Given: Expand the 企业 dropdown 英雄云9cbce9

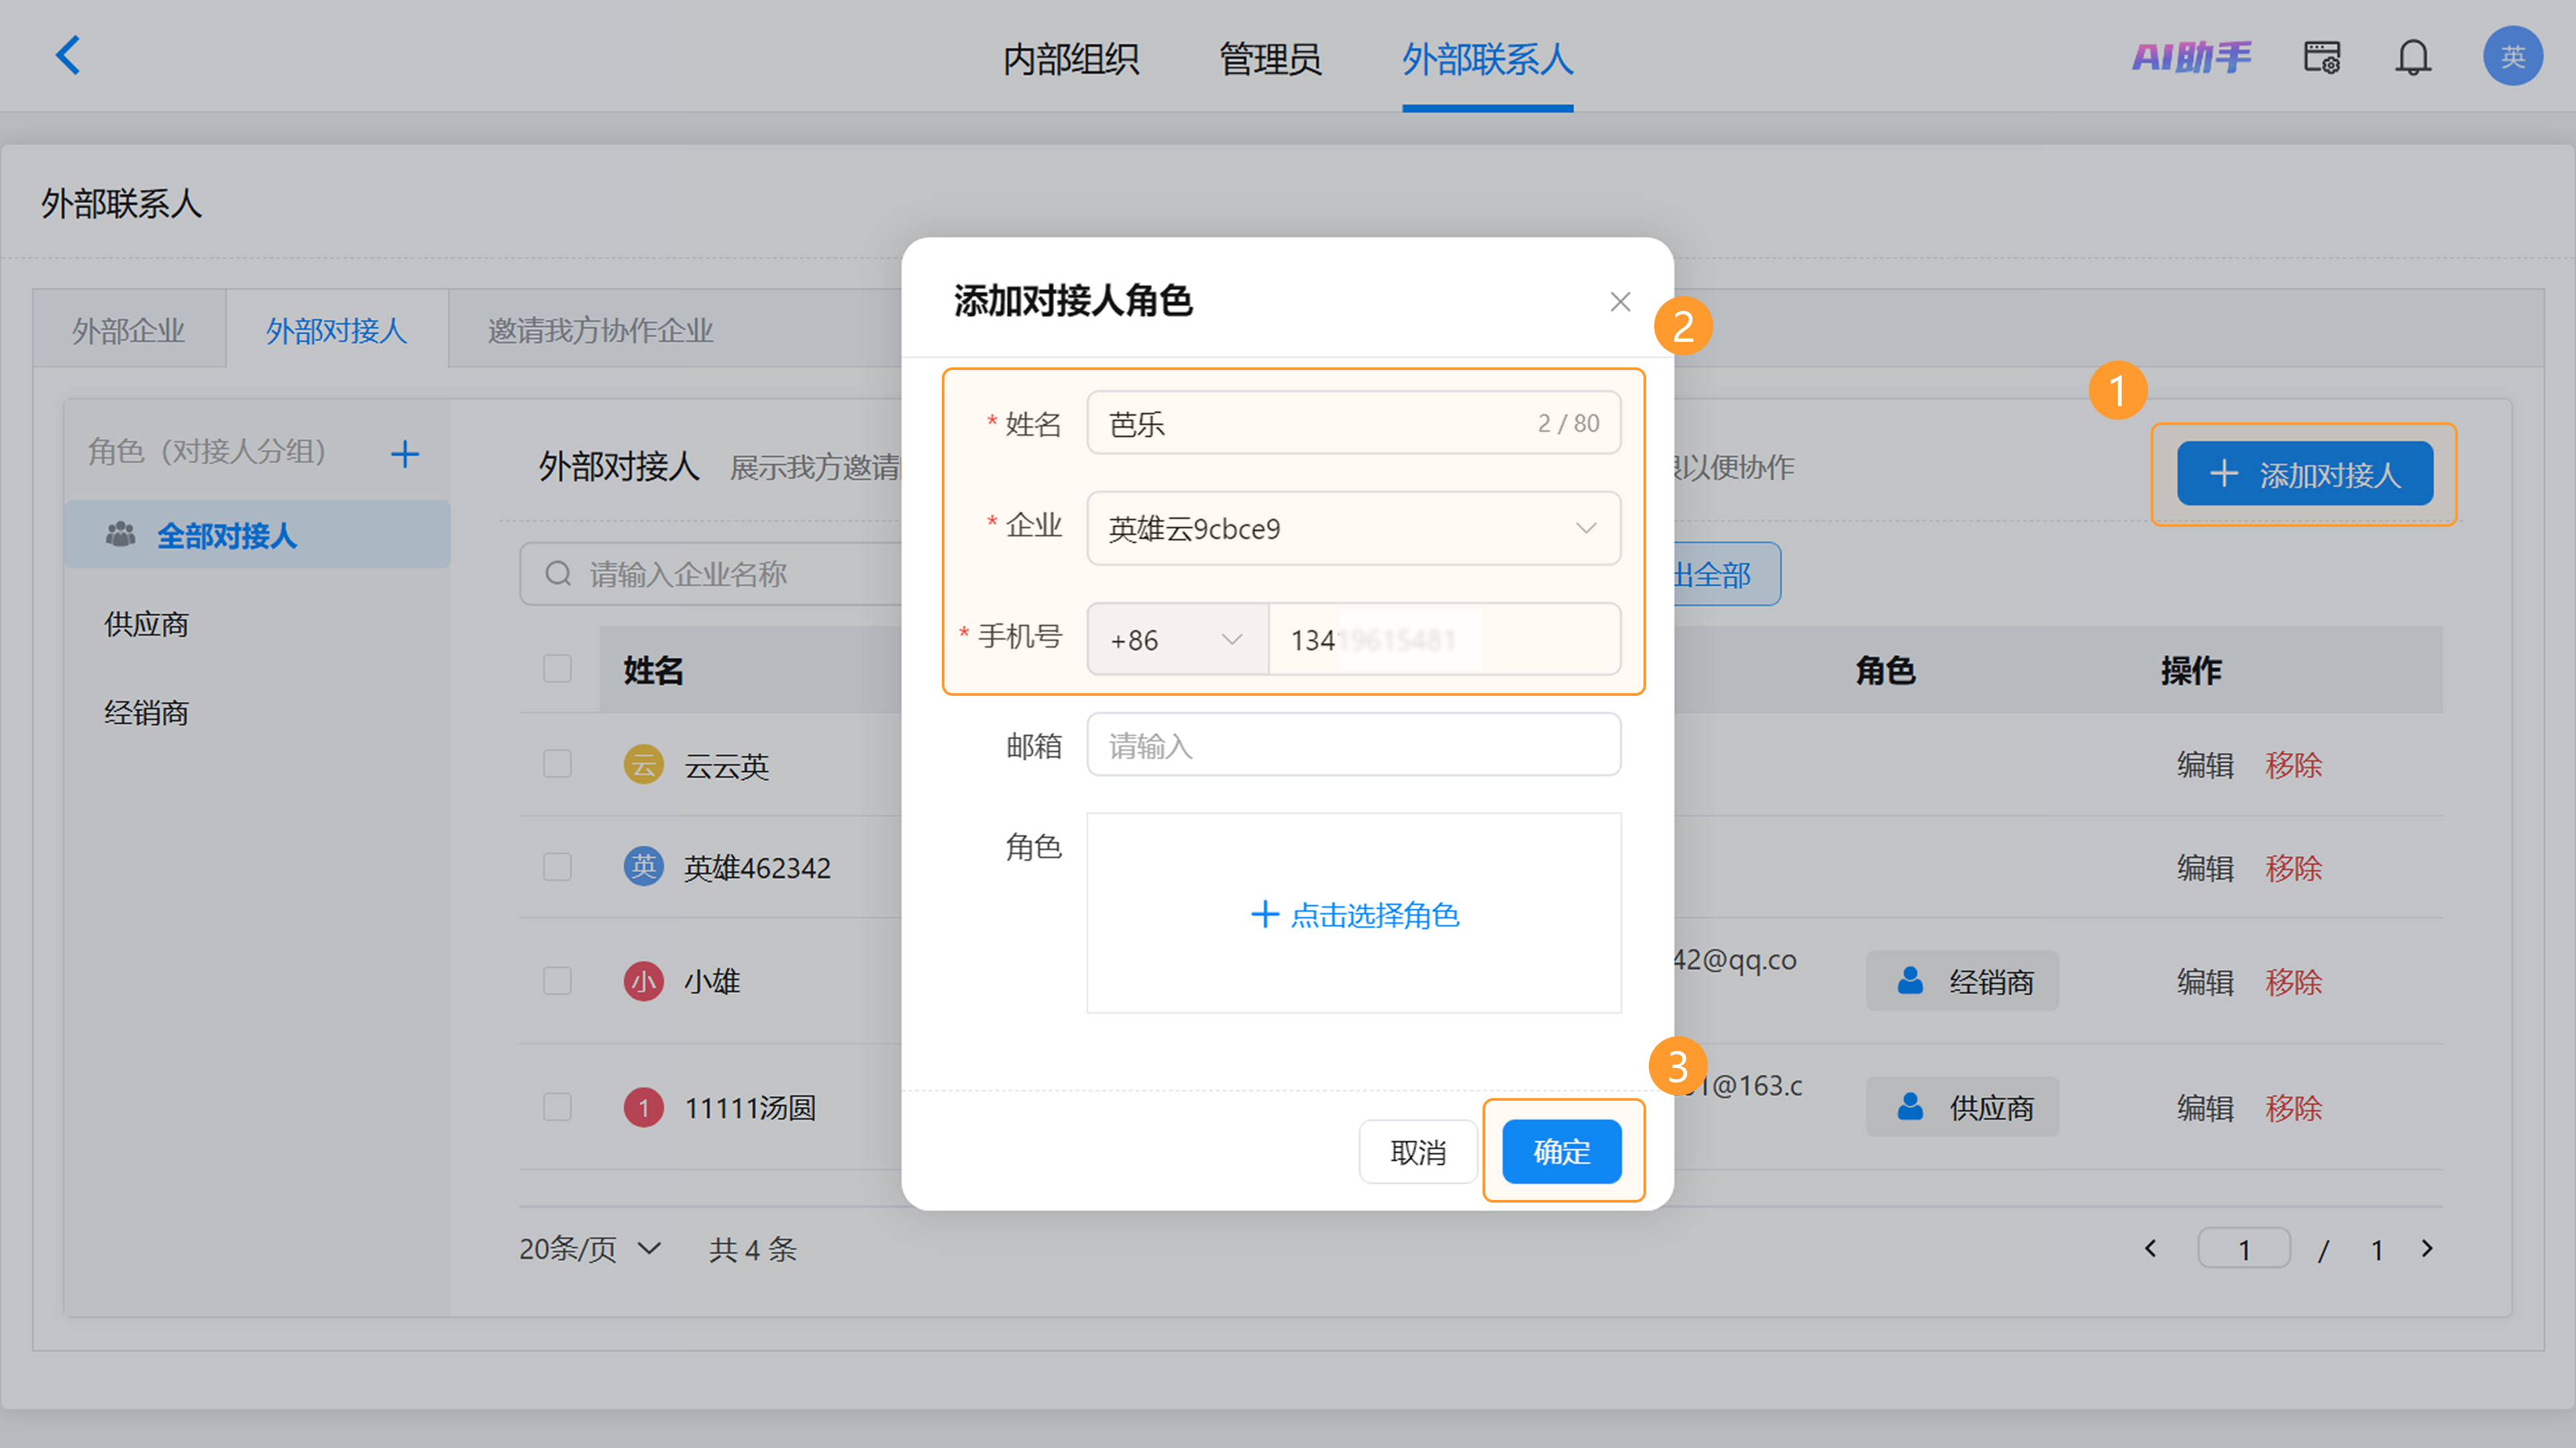Looking at the screenshot, I should coord(1354,529).
